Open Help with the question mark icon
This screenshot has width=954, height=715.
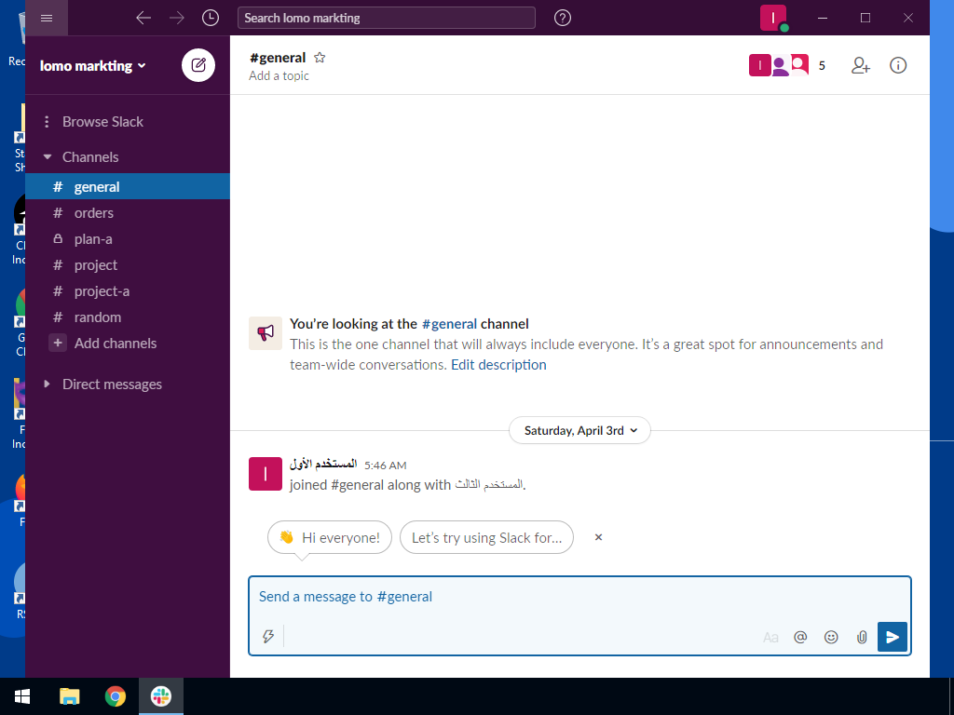563,18
